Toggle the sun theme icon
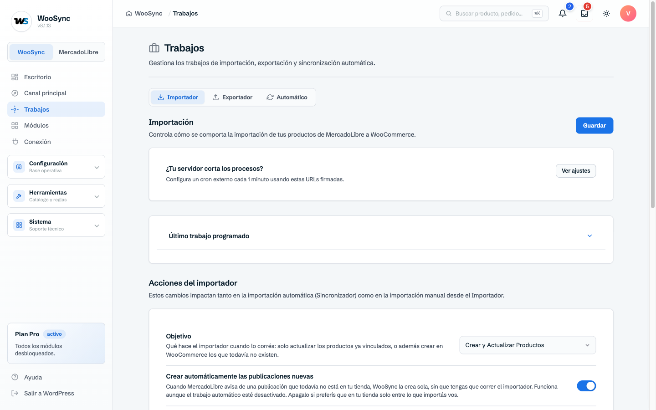 click(606, 13)
